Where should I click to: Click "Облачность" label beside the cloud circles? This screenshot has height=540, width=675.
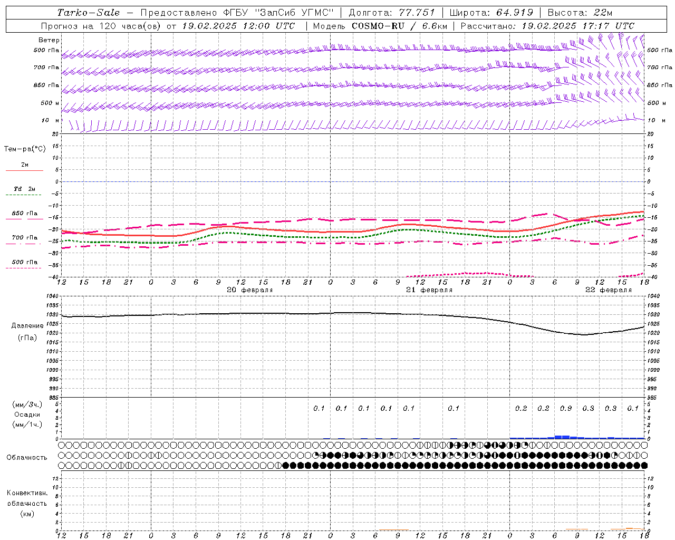click(x=27, y=458)
